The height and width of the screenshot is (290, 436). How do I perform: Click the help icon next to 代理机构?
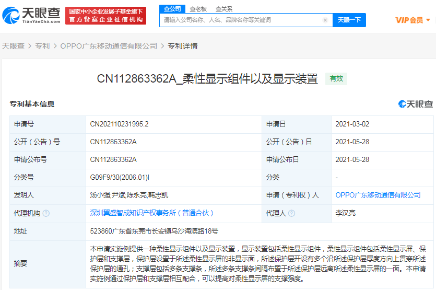point(46,214)
